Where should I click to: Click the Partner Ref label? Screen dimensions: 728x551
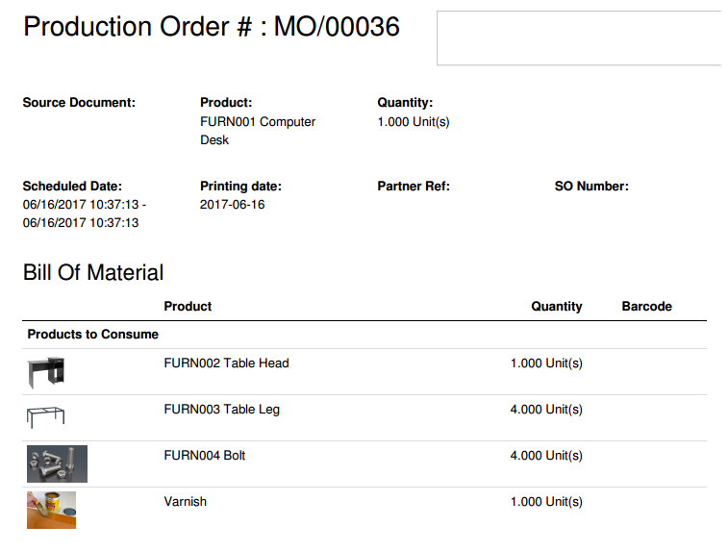coord(414,187)
